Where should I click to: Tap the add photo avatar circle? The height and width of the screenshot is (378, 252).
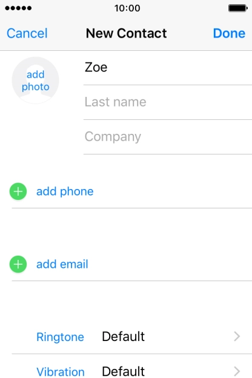(x=36, y=81)
